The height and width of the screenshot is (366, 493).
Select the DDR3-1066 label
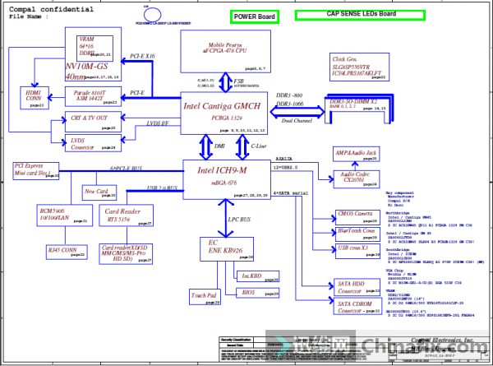click(290, 104)
